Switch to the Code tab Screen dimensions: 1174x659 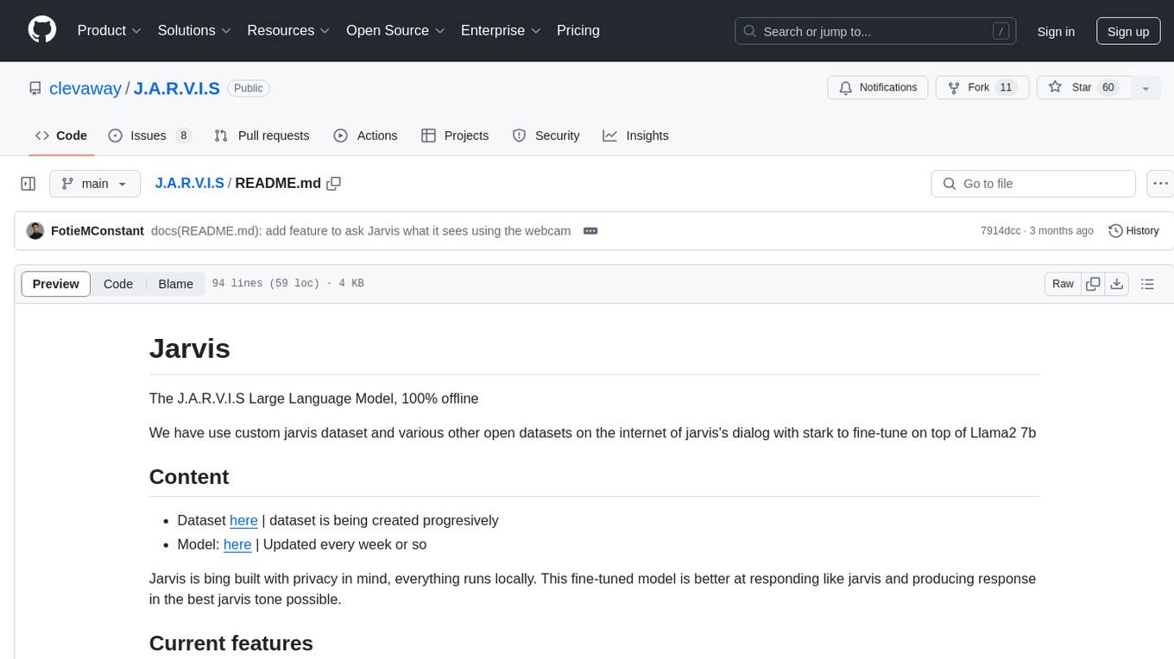(x=60, y=135)
